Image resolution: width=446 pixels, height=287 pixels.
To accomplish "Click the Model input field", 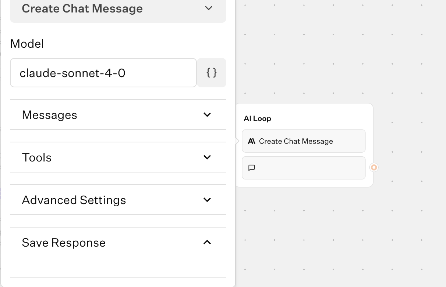I will (103, 73).
